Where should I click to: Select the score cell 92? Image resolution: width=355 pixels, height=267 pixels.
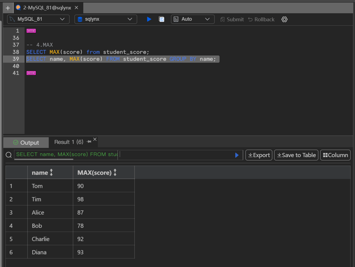click(104, 239)
